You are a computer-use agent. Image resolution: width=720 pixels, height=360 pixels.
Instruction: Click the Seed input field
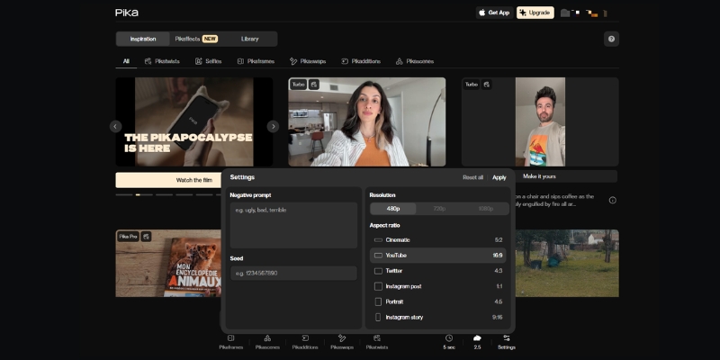click(293, 274)
